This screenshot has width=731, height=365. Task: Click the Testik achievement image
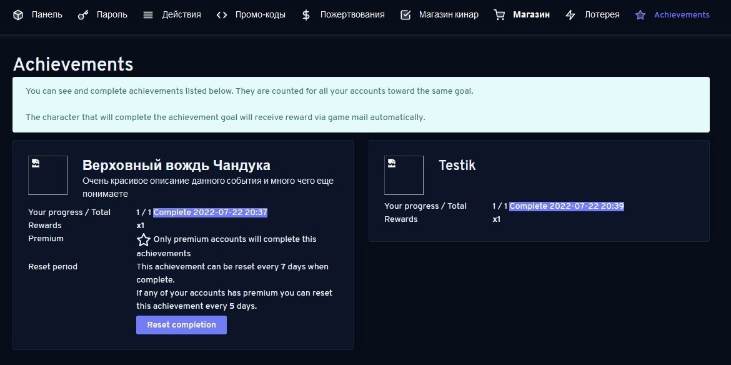(x=404, y=175)
